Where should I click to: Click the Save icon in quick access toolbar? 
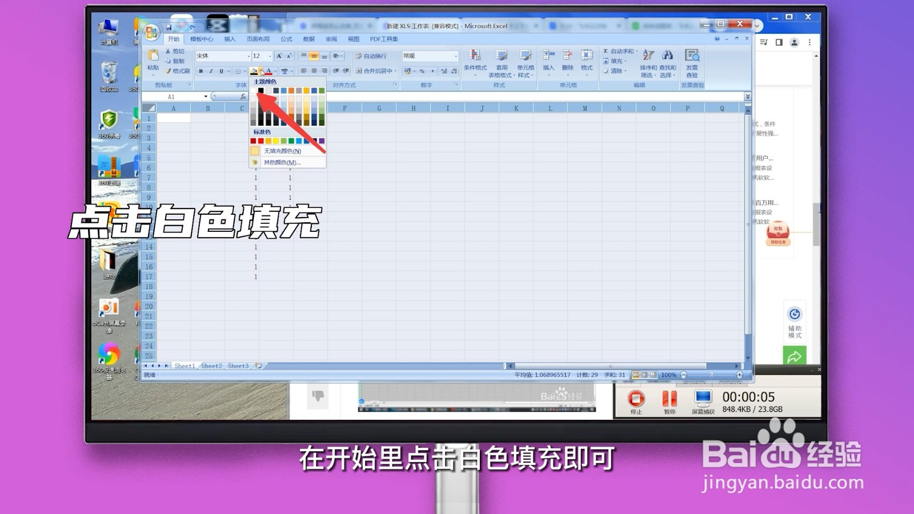(x=169, y=27)
